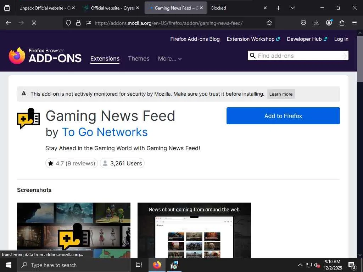Go to Firefox Browser Add-ons home logo
Viewport: 363px width, 272px height.
click(45, 56)
